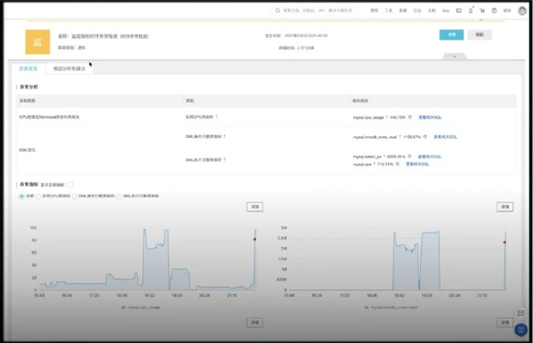
Task: Open the blue floating assistant icon
Action: pos(521,329)
